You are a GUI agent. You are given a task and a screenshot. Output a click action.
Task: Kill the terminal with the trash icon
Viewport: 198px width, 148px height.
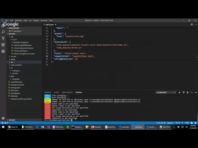click(188, 92)
